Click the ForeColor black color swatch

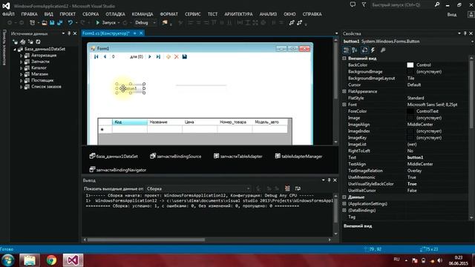tap(410, 111)
